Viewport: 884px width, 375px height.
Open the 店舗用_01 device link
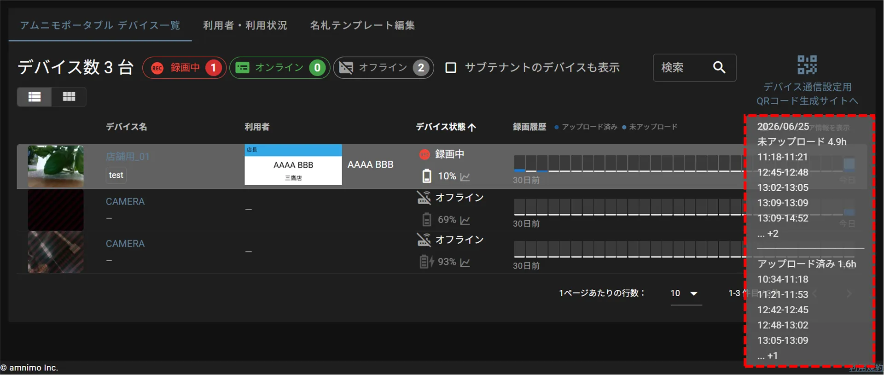[x=128, y=157]
